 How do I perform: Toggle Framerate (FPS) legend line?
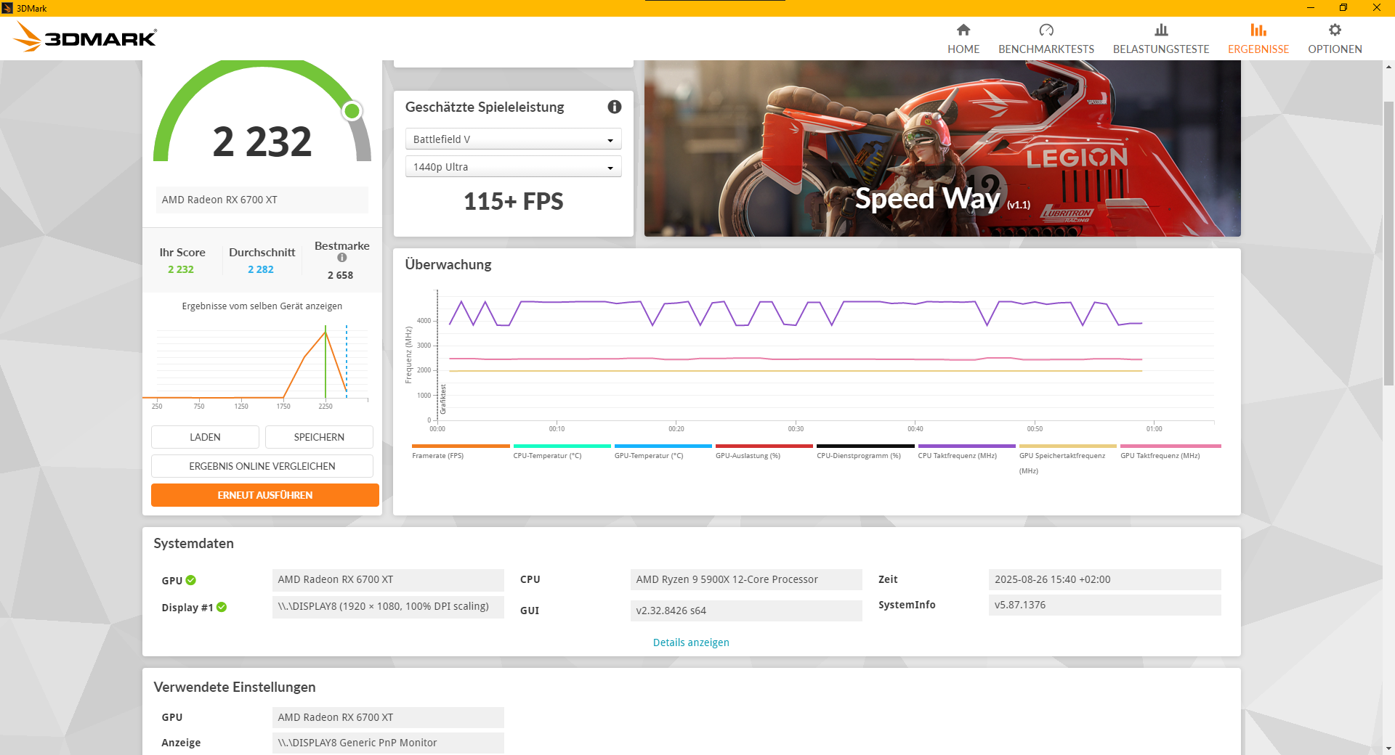pyautogui.click(x=460, y=452)
